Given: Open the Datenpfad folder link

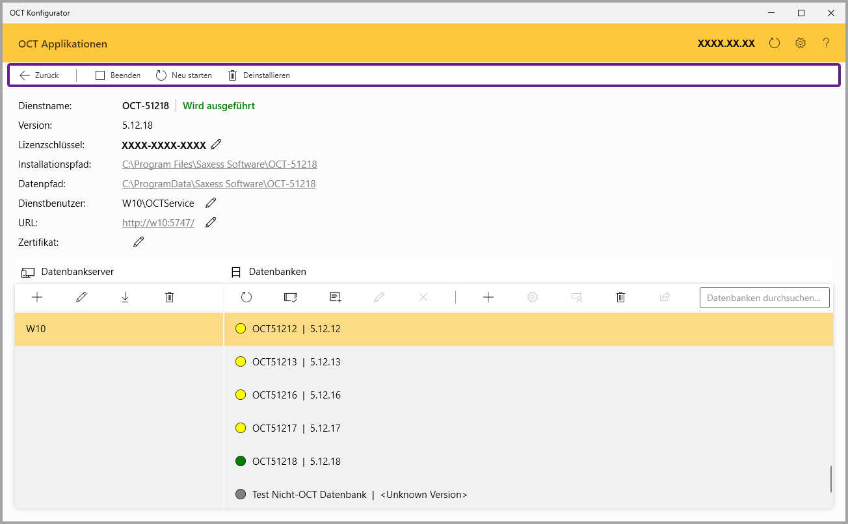Looking at the screenshot, I should 219,184.
